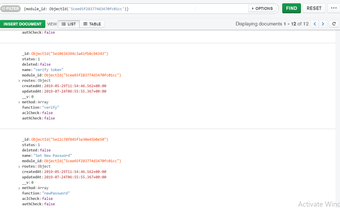Expand method Array in Set New Password document
340x208 pixels.
tap(19, 188)
